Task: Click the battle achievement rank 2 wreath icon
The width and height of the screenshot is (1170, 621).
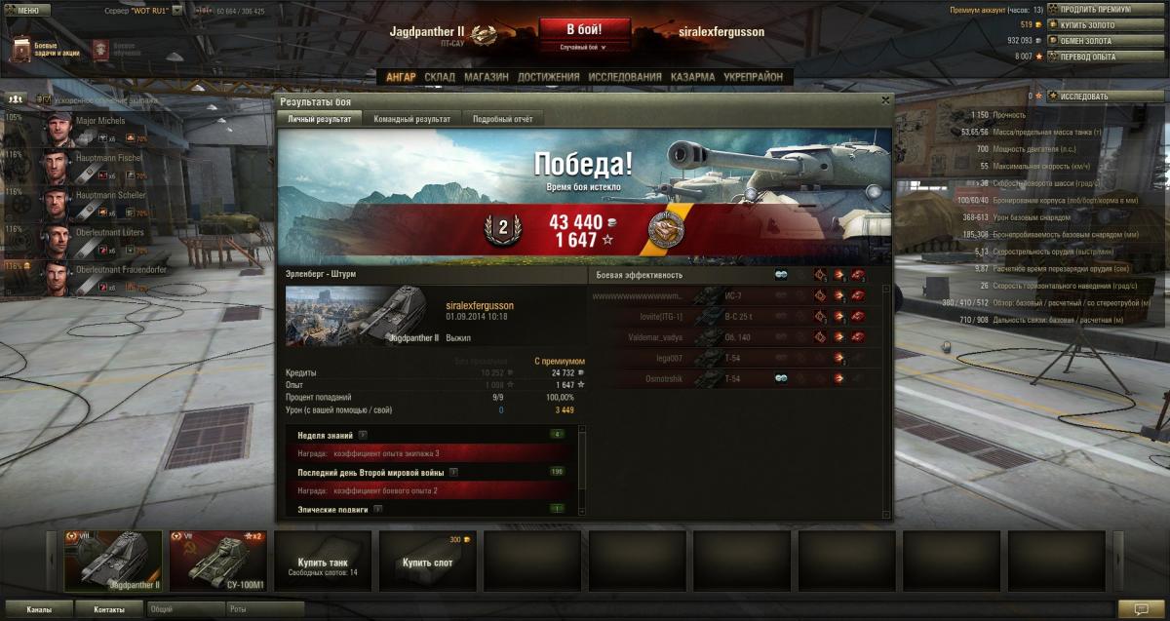Action: (503, 230)
